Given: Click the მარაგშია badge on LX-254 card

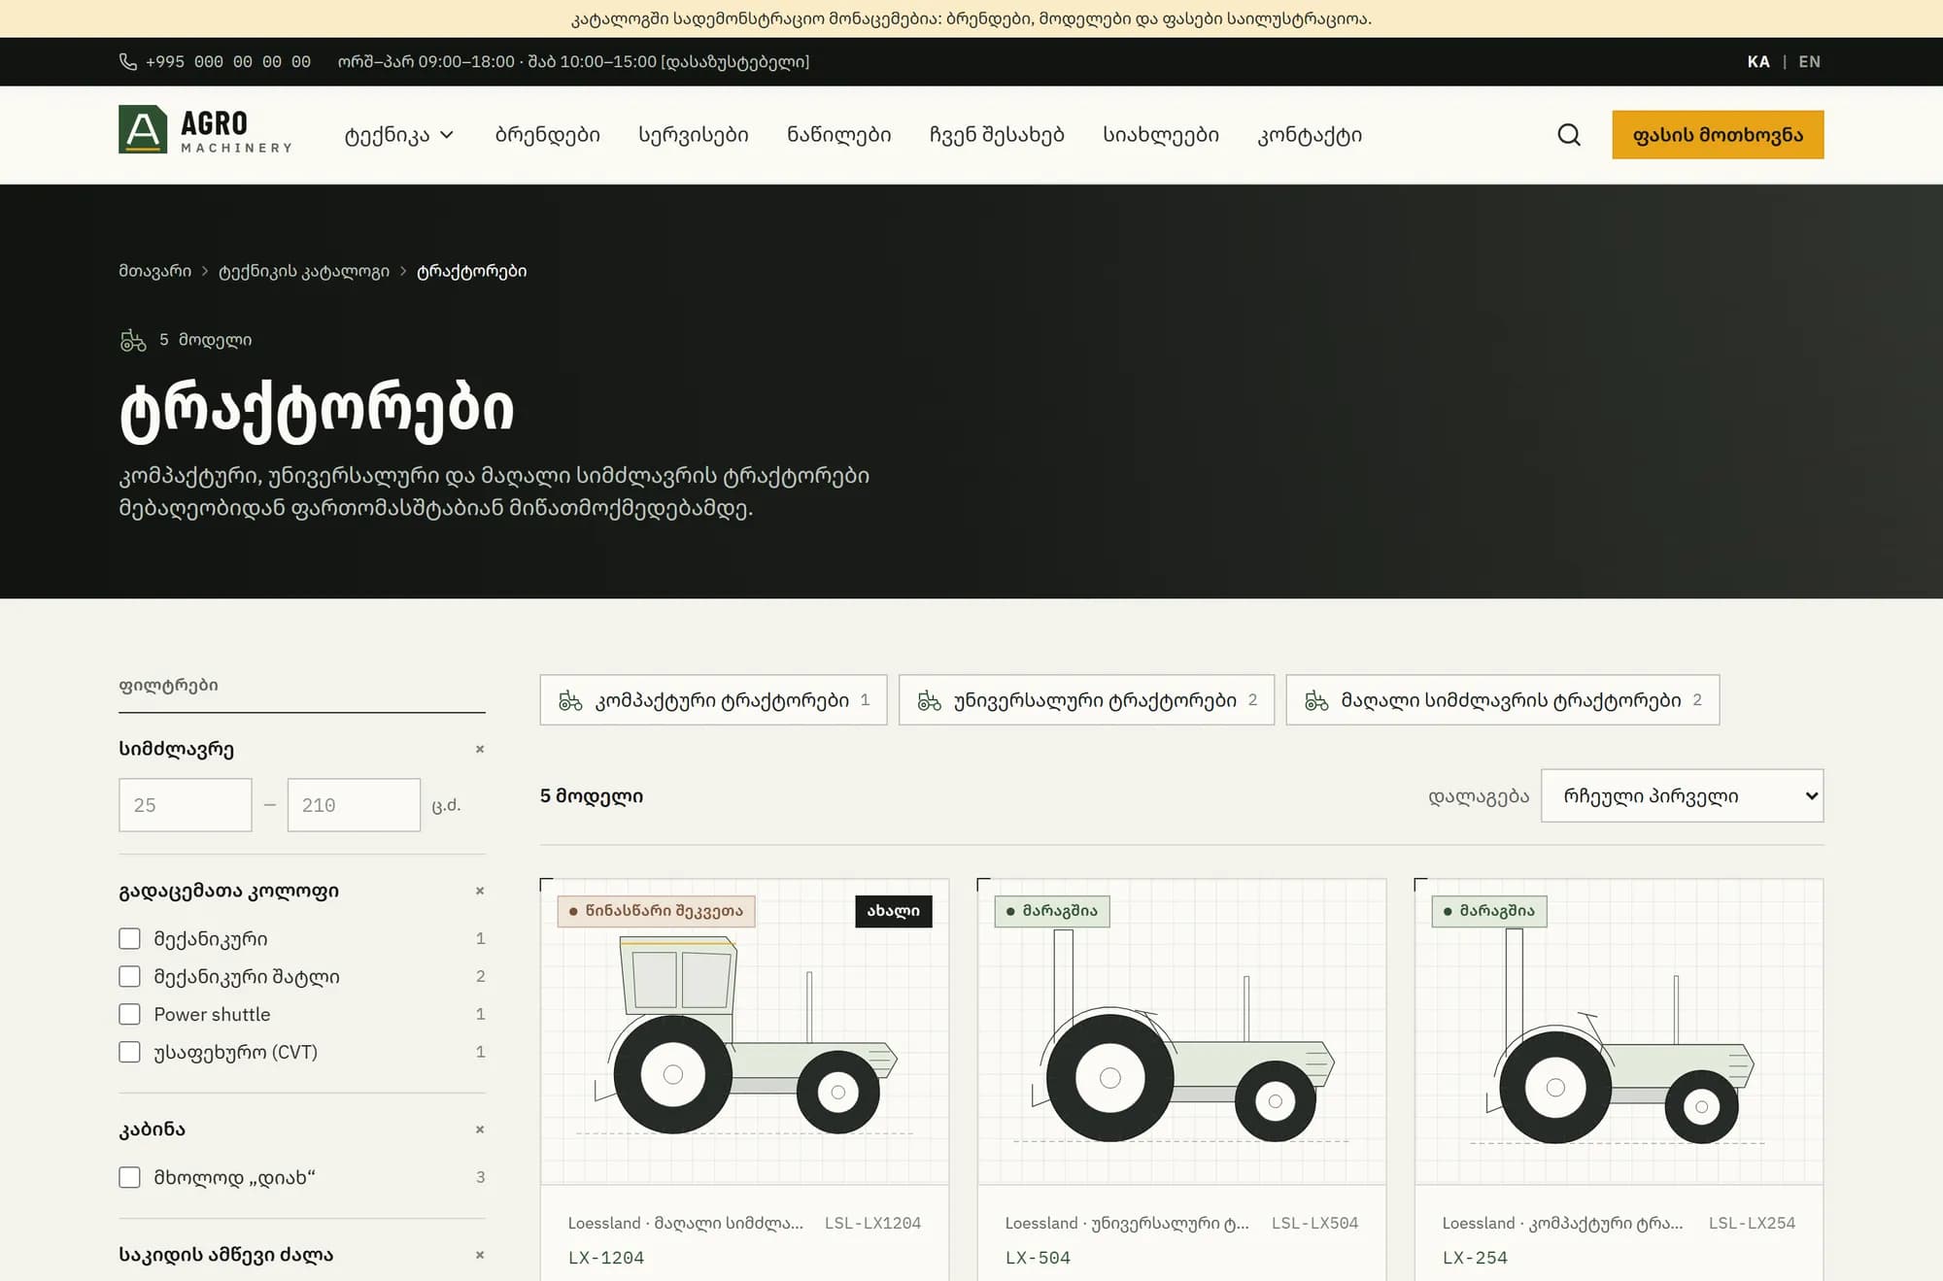Looking at the screenshot, I should (1489, 911).
